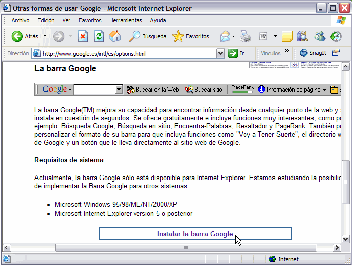Click the Vínculos links bar label
This screenshot has height=266, width=352.
tap(270, 53)
